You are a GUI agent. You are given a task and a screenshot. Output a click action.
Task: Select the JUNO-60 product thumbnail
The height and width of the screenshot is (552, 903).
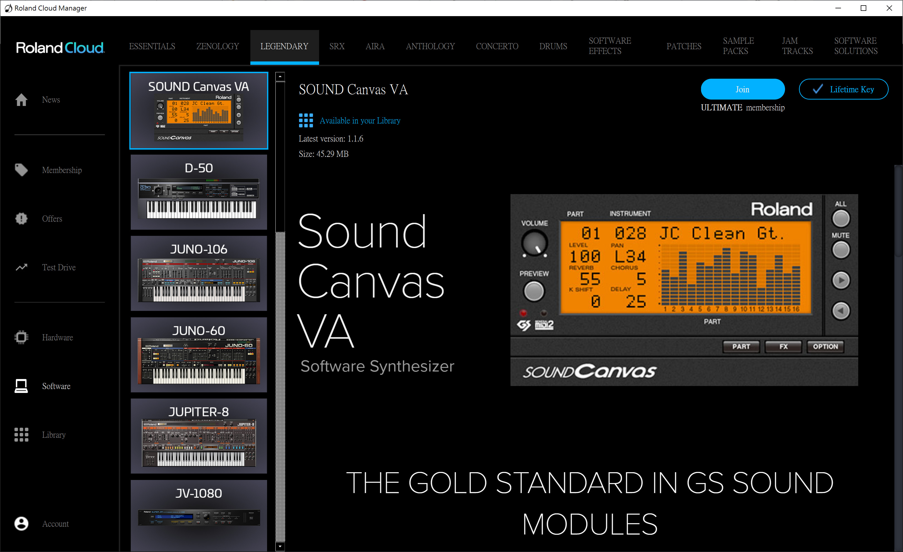199,355
